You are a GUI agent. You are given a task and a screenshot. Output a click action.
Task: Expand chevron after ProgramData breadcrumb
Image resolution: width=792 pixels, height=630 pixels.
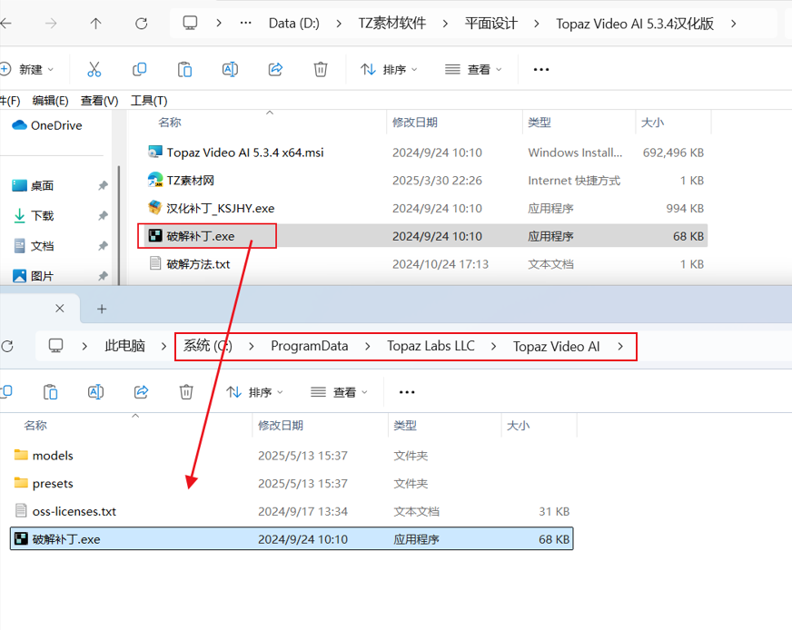367,346
